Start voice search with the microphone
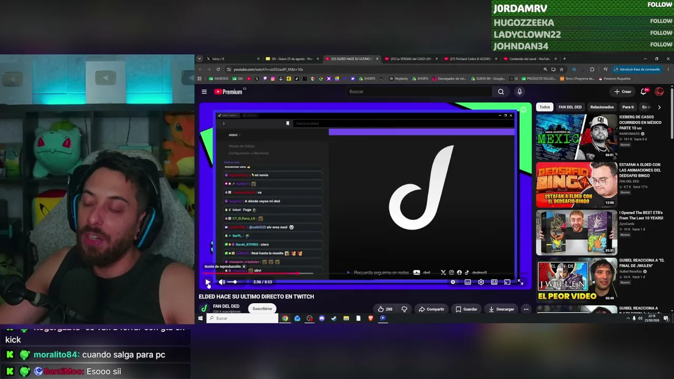 click(x=519, y=92)
